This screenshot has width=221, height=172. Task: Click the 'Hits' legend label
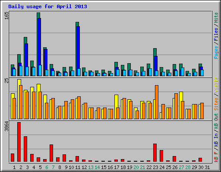[216, 18]
